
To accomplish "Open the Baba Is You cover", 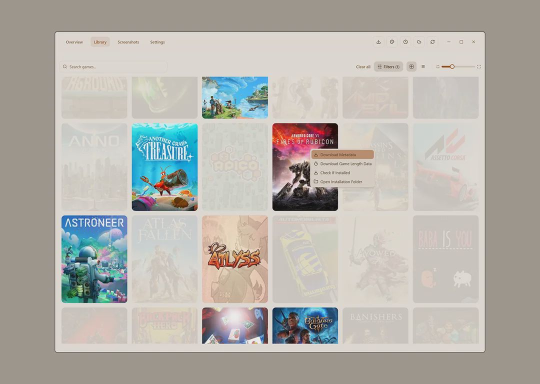I will coord(445,259).
